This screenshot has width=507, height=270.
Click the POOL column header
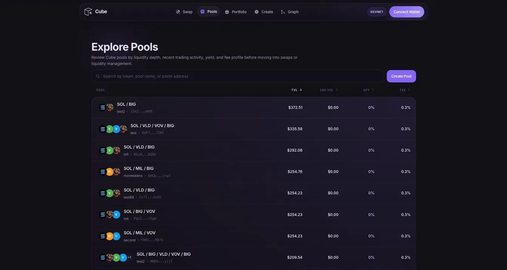(x=101, y=90)
